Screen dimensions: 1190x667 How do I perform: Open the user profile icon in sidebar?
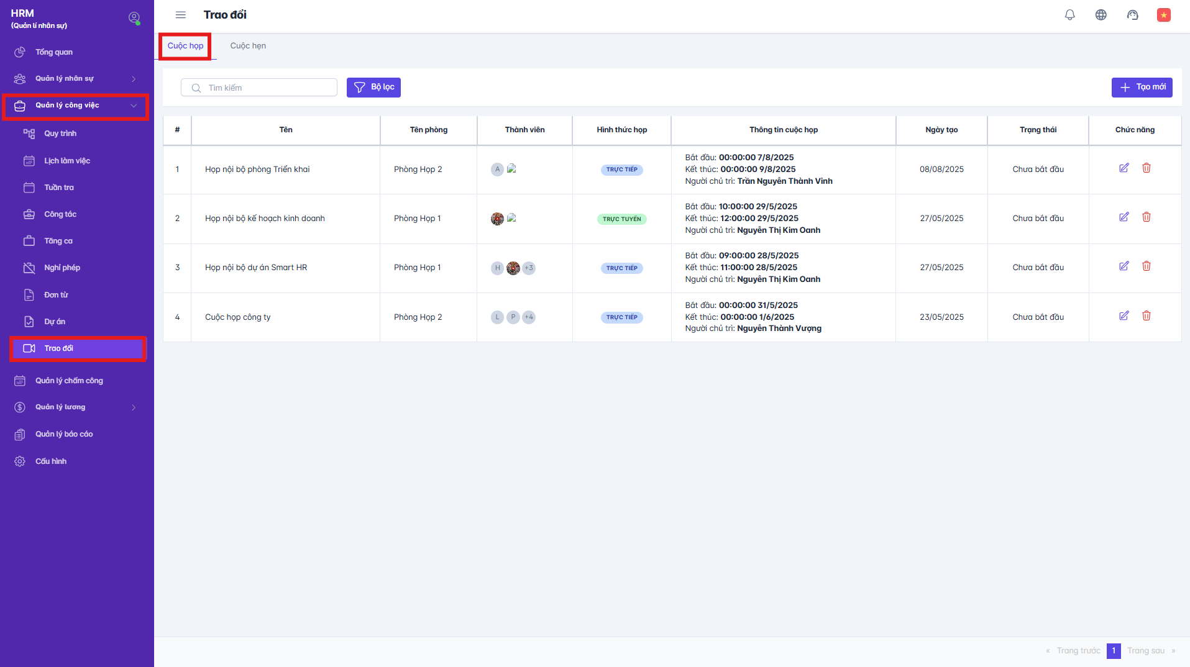pyautogui.click(x=134, y=18)
